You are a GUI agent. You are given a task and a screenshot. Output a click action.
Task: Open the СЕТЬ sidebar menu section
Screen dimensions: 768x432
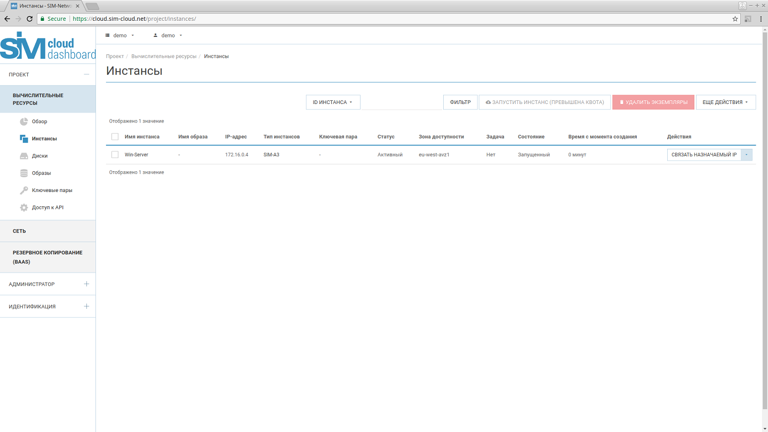[20, 231]
